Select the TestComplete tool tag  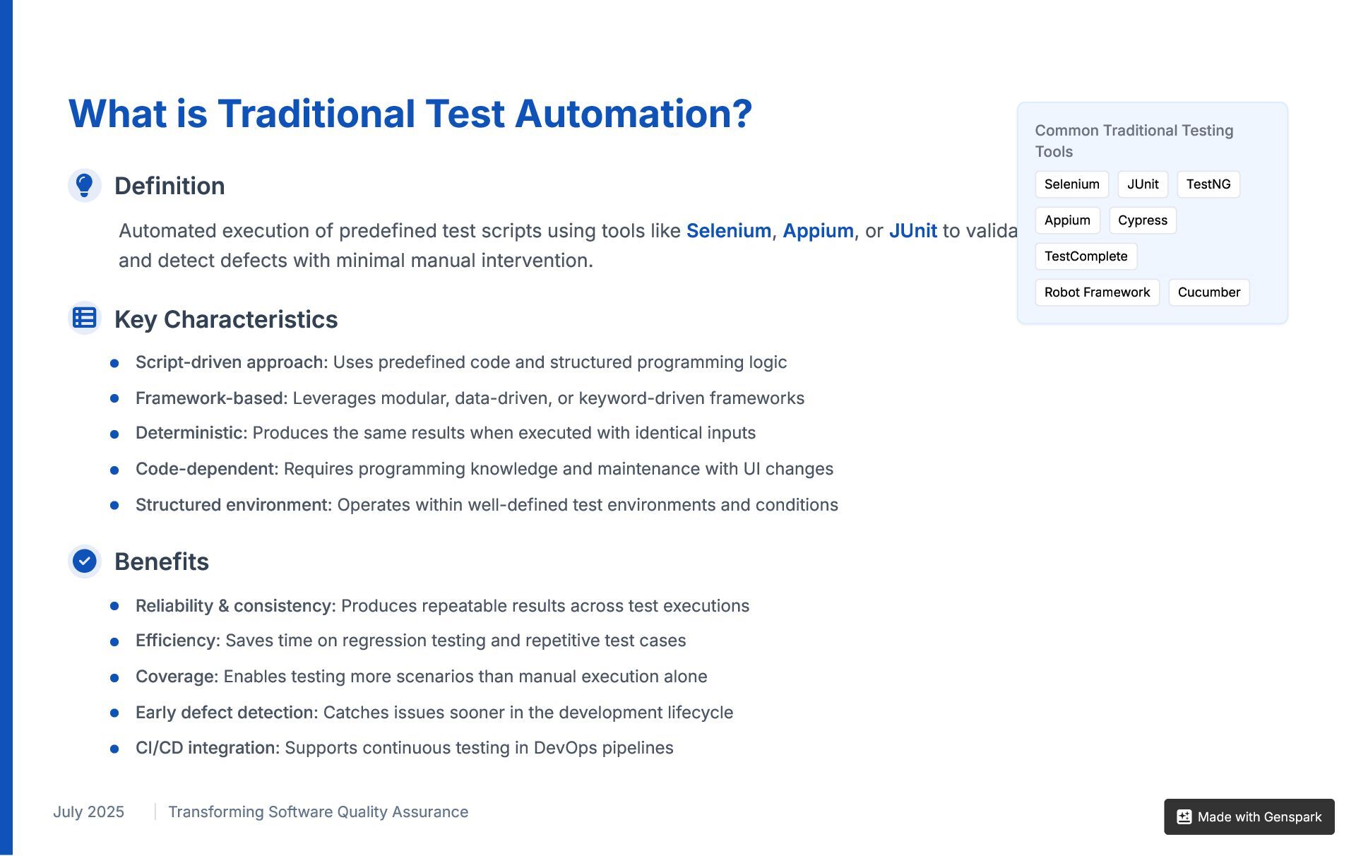coord(1086,256)
